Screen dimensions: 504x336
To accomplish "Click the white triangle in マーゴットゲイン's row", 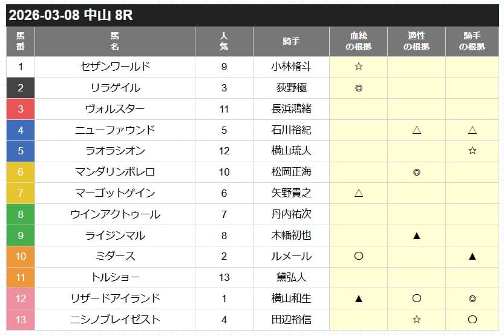I will pyautogui.click(x=358, y=193).
